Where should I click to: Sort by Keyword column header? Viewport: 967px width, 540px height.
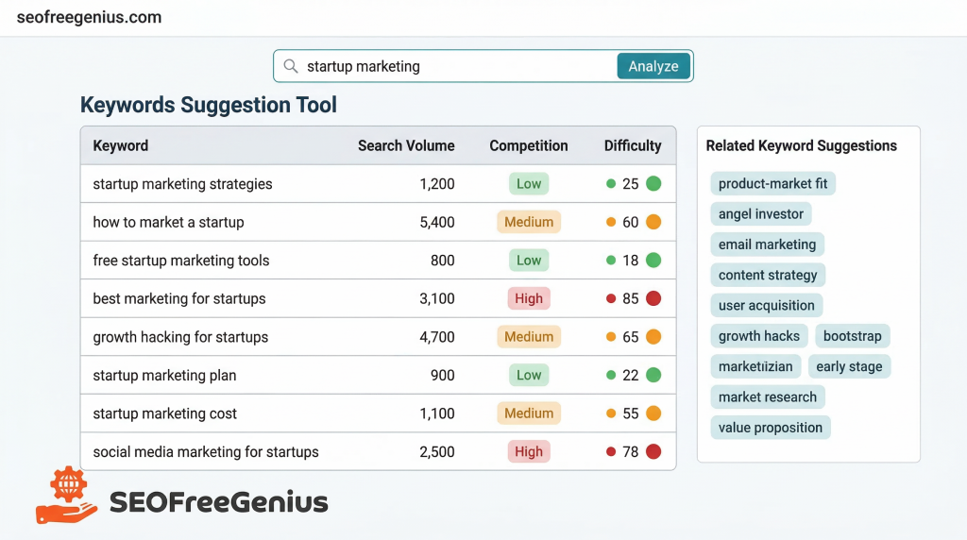120,146
